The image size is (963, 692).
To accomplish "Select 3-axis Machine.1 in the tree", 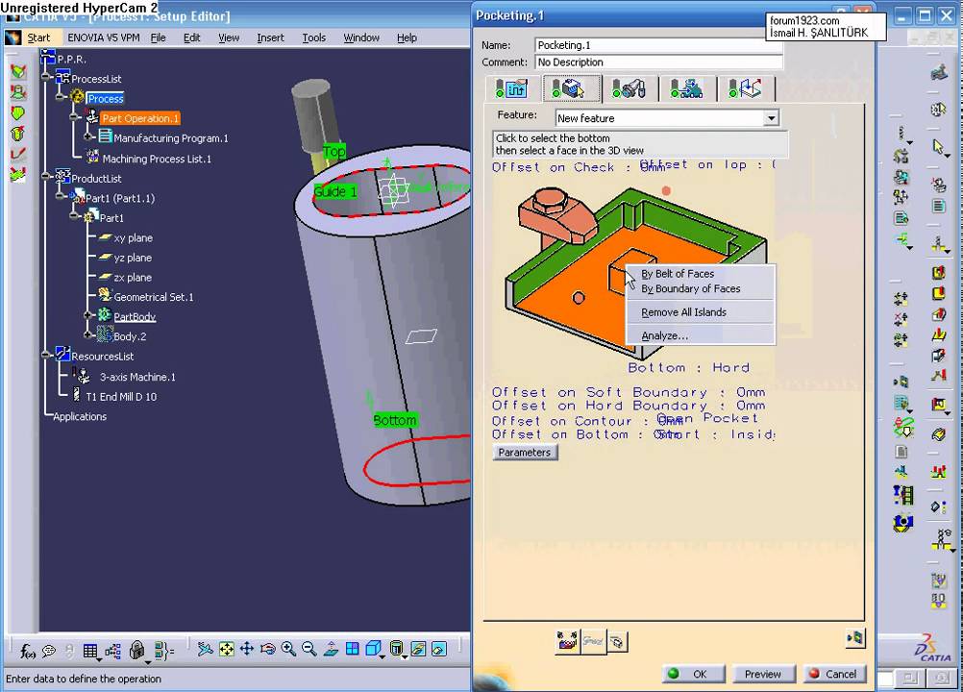I will 137,377.
